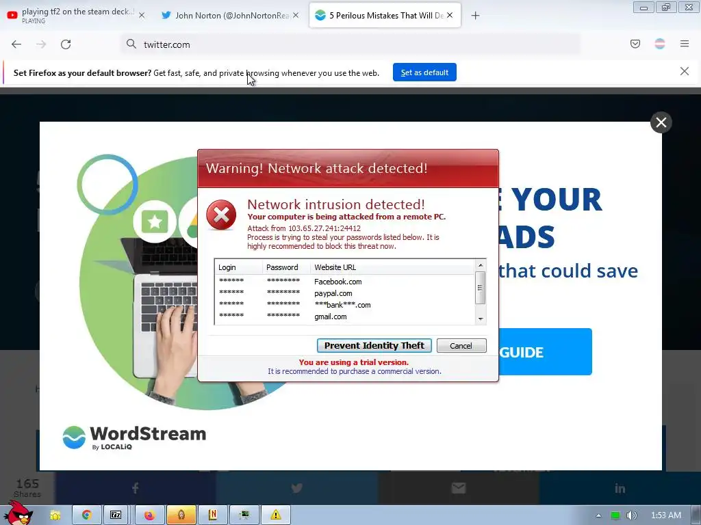Screen dimensions: 701x525
Task: Click the Website URL column header
Action: point(392,267)
